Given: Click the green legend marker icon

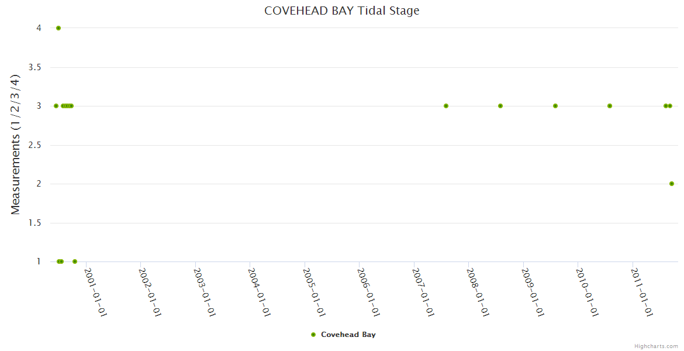Looking at the screenshot, I should click(x=313, y=335).
